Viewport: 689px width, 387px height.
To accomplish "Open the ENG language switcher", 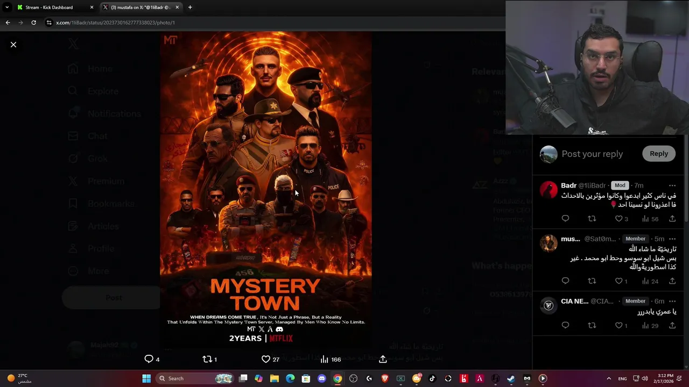I will [x=622, y=378].
